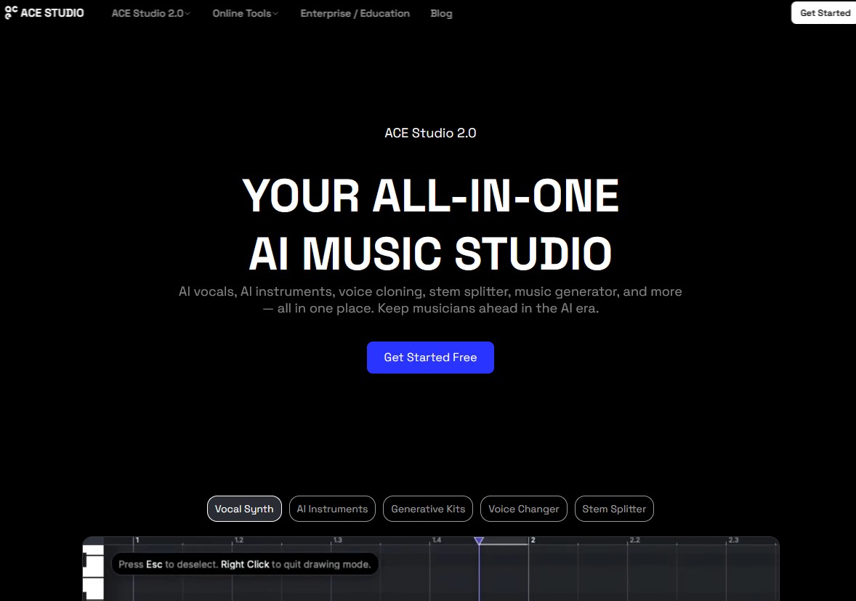856x601 pixels.
Task: Click the Get Started button in header
Action: click(x=824, y=13)
